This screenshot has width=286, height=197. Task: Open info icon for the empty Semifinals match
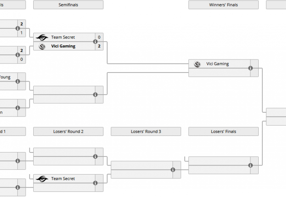(95, 95)
